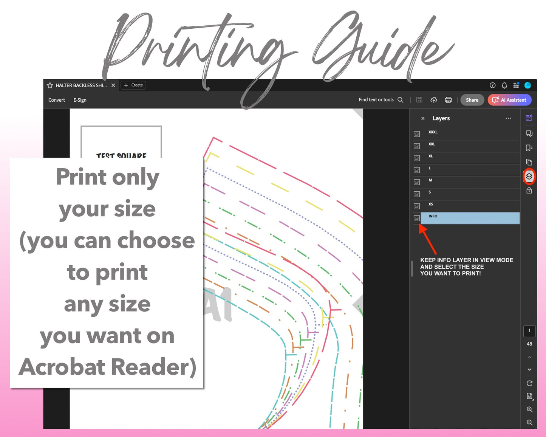Rotate the page with the rotate icon
This screenshot has height=437, width=546.
tap(529, 383)
